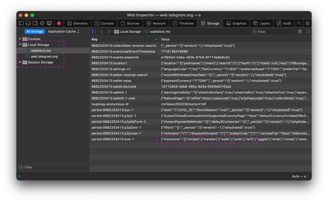The image size is (328, 202).
Task: Select key 6682253413:events:lastEventTimestamp
Action: point(123,51)
